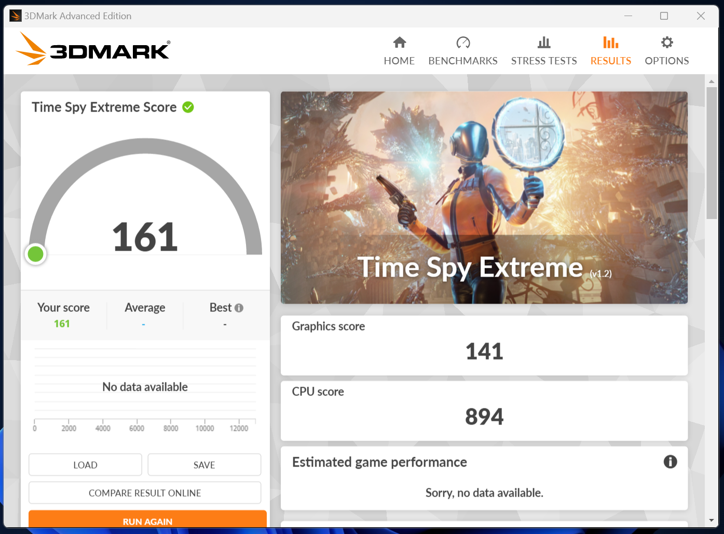724x534 pixels.
Task: Click the Average label
Action: click(x=145, y=308)
